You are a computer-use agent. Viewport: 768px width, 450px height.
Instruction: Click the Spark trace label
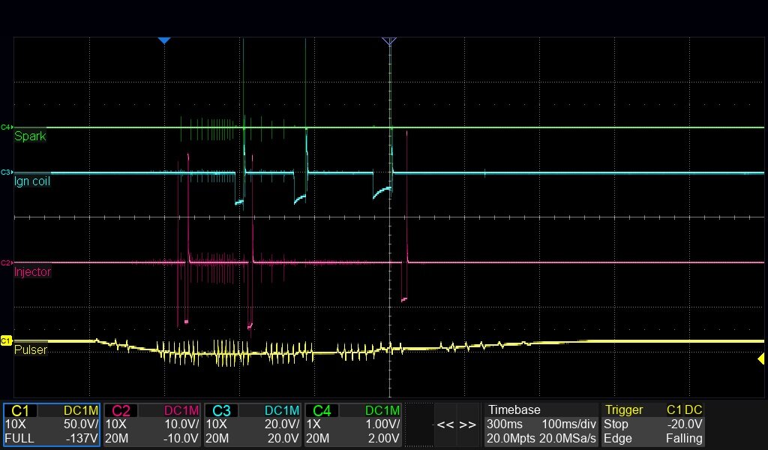30,136
